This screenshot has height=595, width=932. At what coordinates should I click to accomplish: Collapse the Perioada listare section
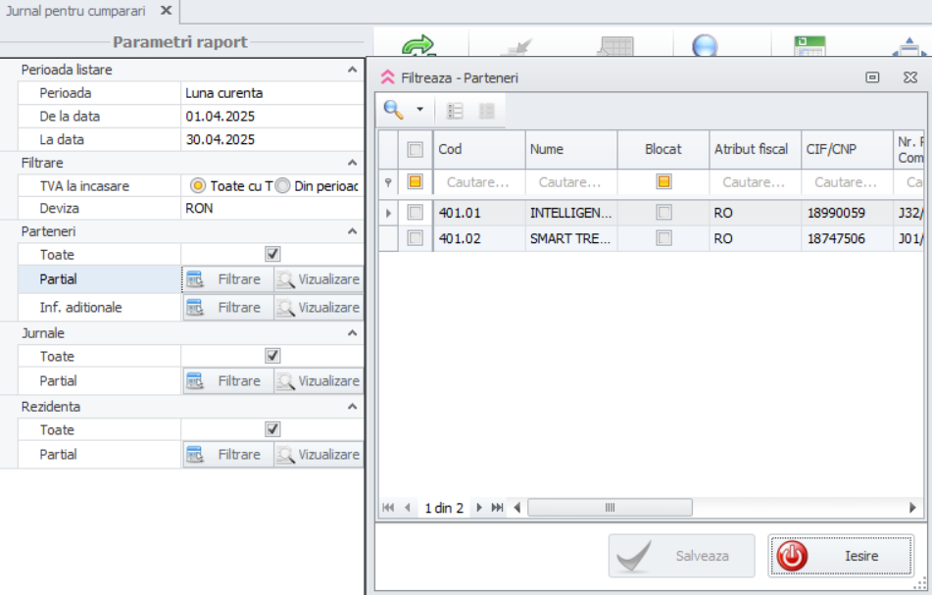352,70
